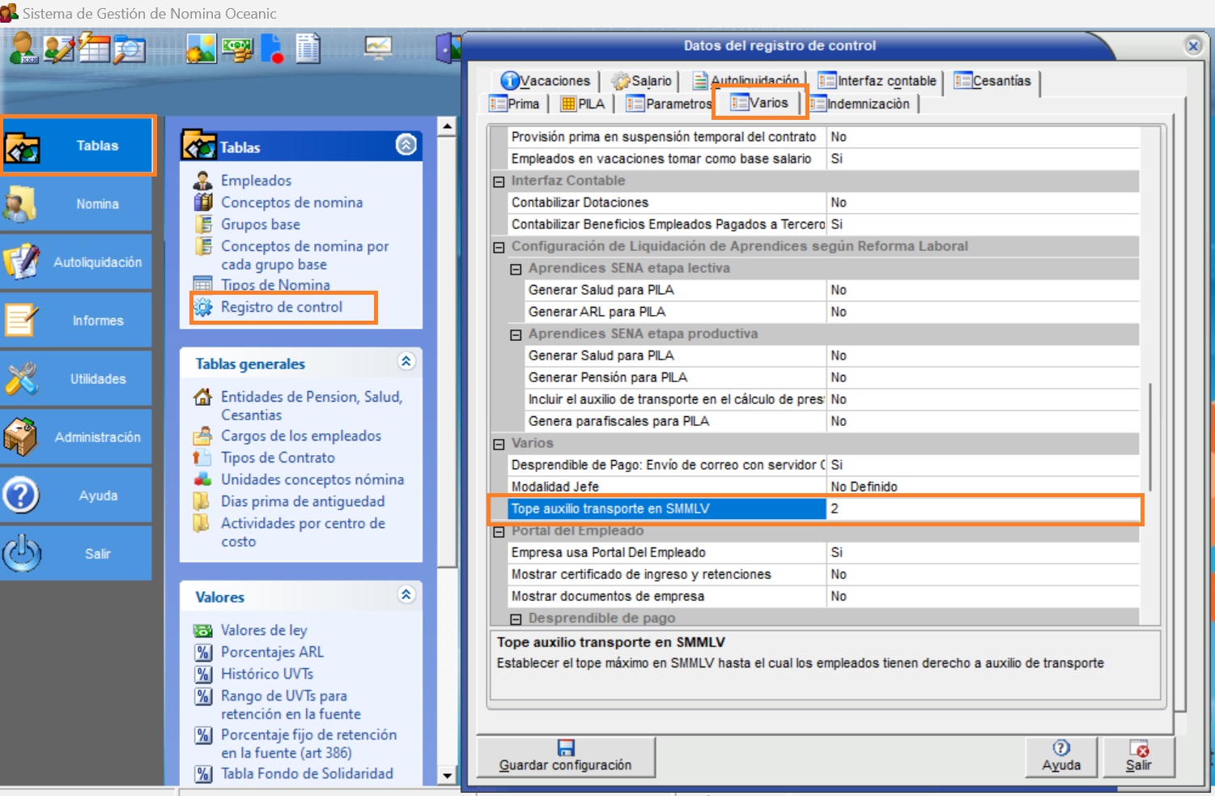
Task: Click the money bill and coins icon
Action: (x=237, y=49)
